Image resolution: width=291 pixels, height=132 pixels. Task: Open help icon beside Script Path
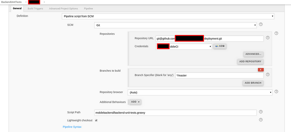pyautogui.click(x=260, y=112)
